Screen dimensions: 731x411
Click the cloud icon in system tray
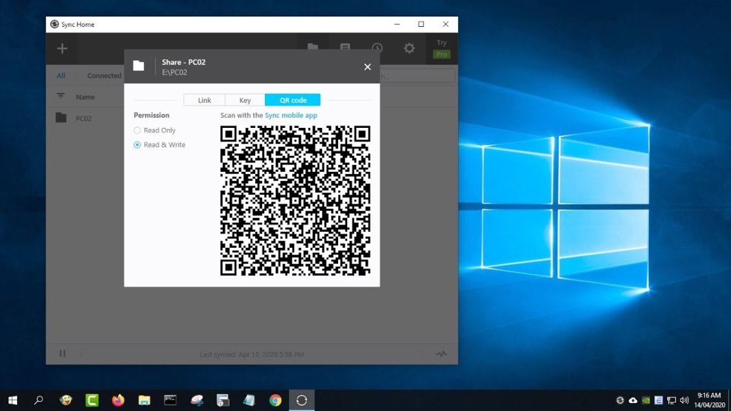pos(633,400)
